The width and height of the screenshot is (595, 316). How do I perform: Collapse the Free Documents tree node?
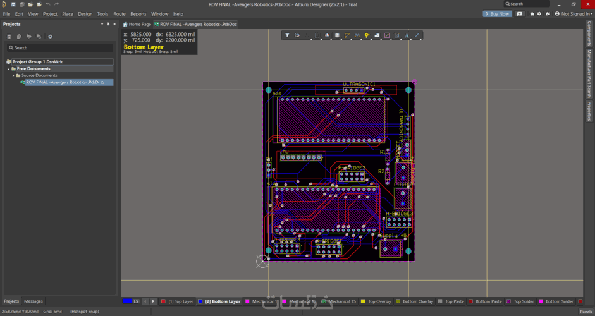pos(9,69)
